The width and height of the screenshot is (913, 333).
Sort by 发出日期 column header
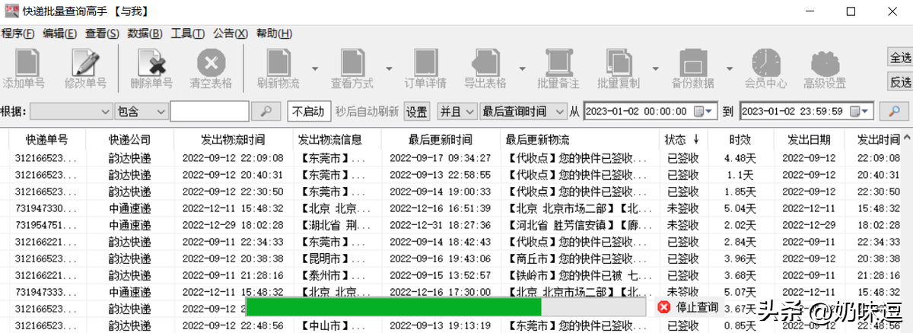click(x=809, y=140)
